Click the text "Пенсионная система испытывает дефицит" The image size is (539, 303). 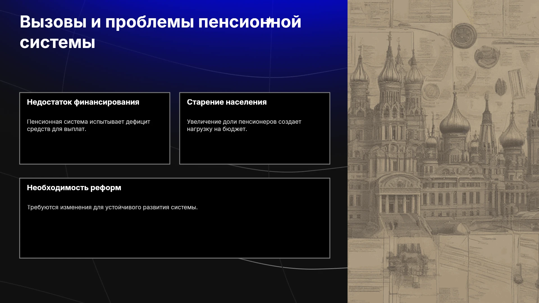tap(88, 122)
